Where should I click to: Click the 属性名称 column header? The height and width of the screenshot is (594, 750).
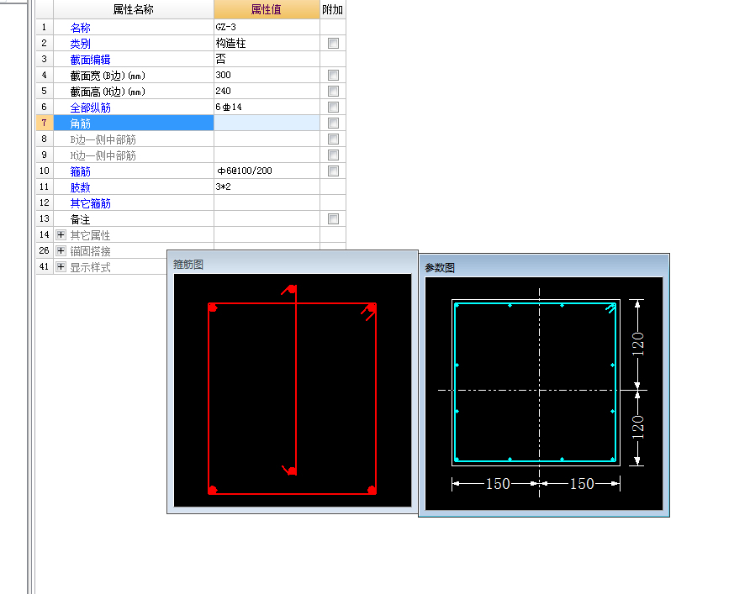tap(134, 9)
